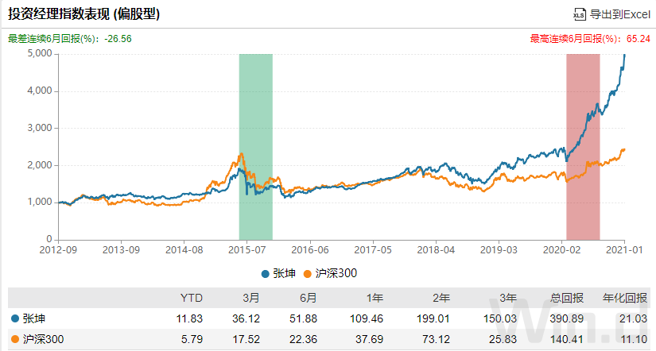Click orange bullet in 沪深300 table row
This screenshot has height=351, width=656.
click(x=15, y=339)
